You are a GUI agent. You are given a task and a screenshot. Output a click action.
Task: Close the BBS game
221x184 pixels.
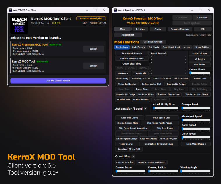tap(202, 18)
